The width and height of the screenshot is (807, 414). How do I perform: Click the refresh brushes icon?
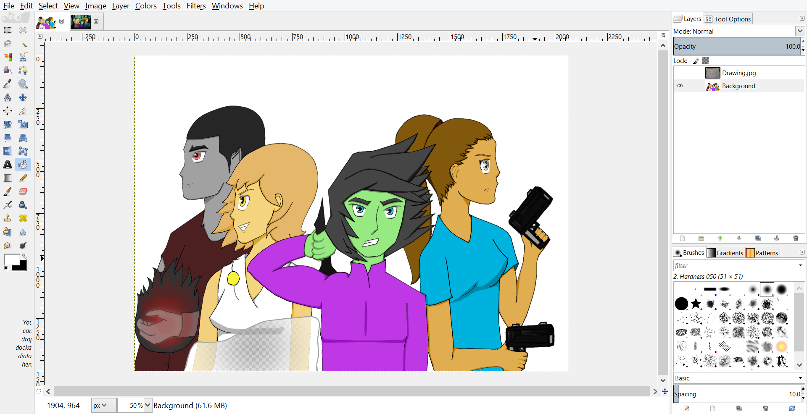pyautogui.click(x=792, y=408)
